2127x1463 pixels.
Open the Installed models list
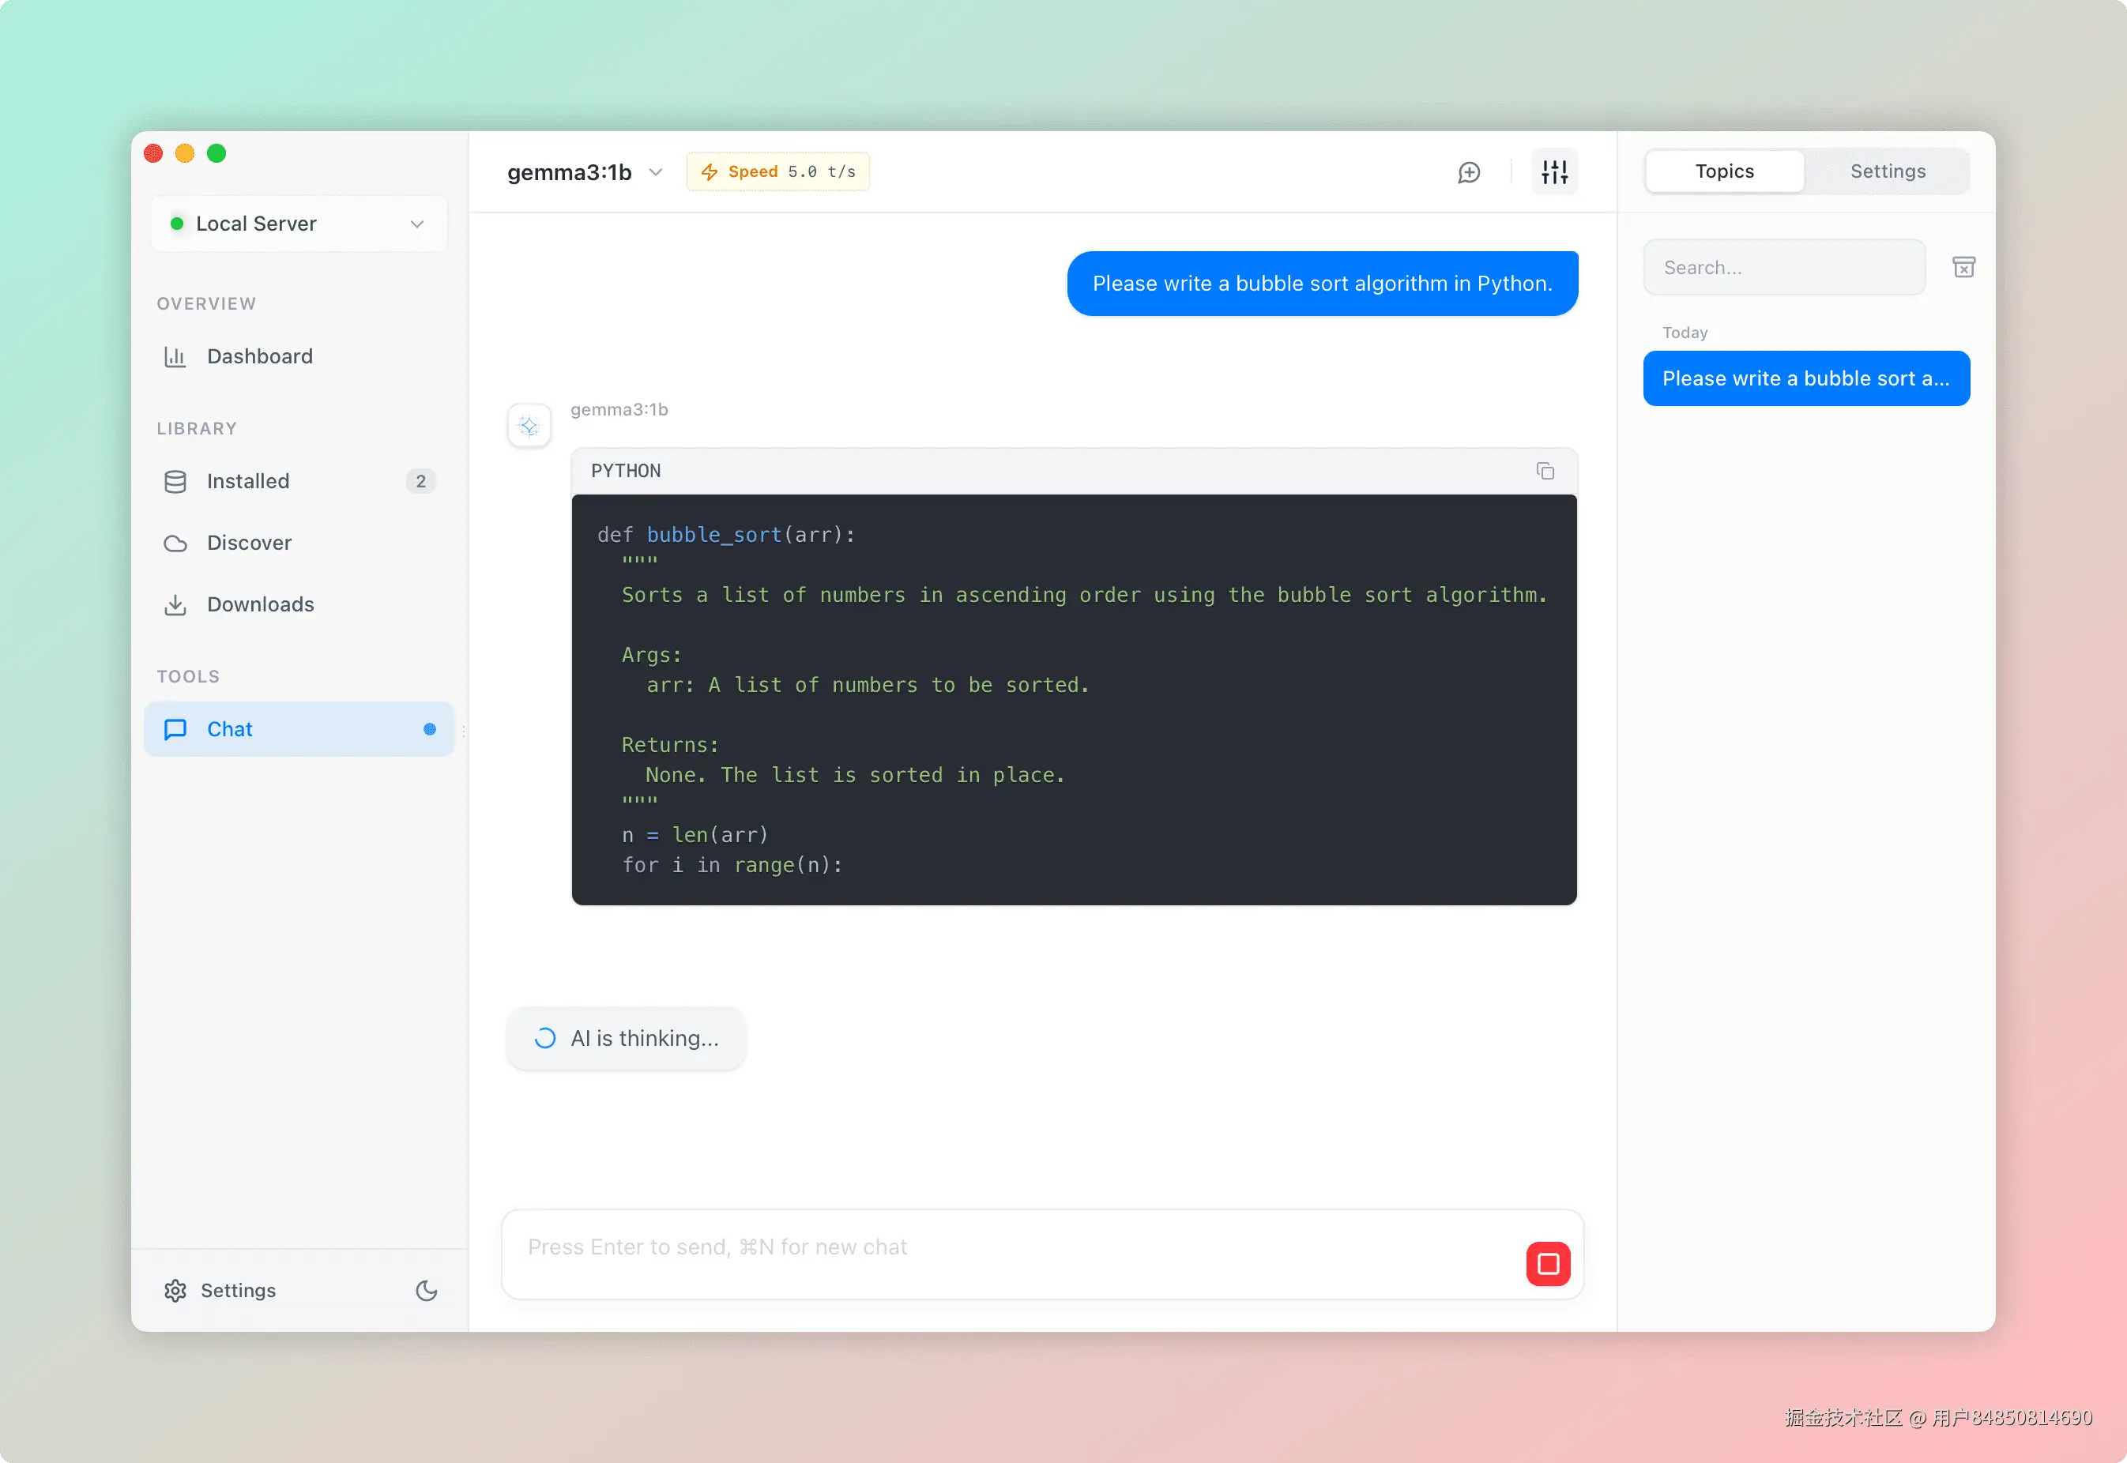point(248,481)
